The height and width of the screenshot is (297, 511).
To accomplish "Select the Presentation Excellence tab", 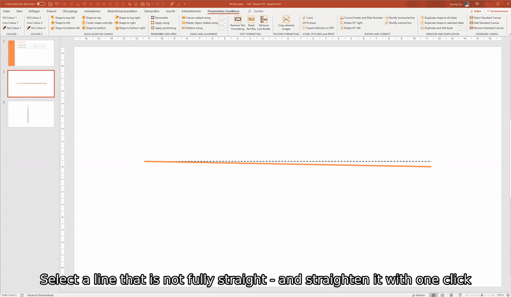I will point(223,11).
